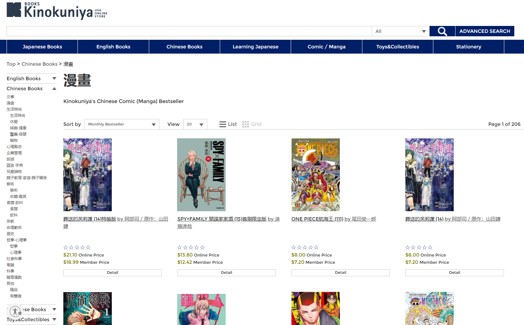Switch to List view
524x325 pixels.
(228, 124)
